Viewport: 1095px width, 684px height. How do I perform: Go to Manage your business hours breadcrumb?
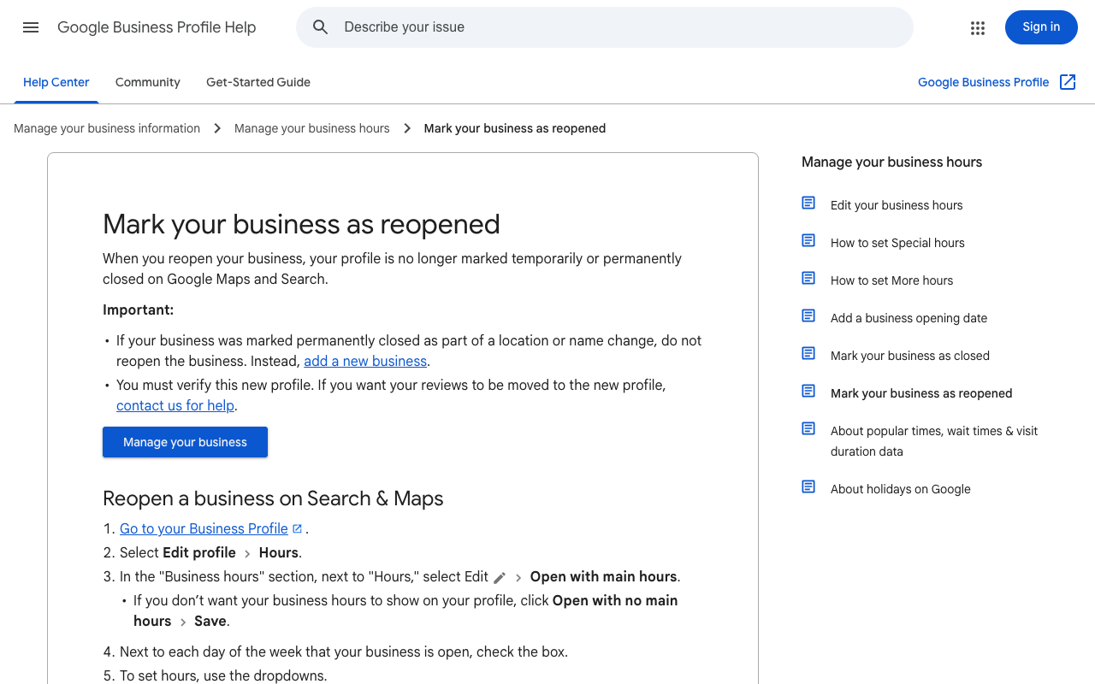311,128
